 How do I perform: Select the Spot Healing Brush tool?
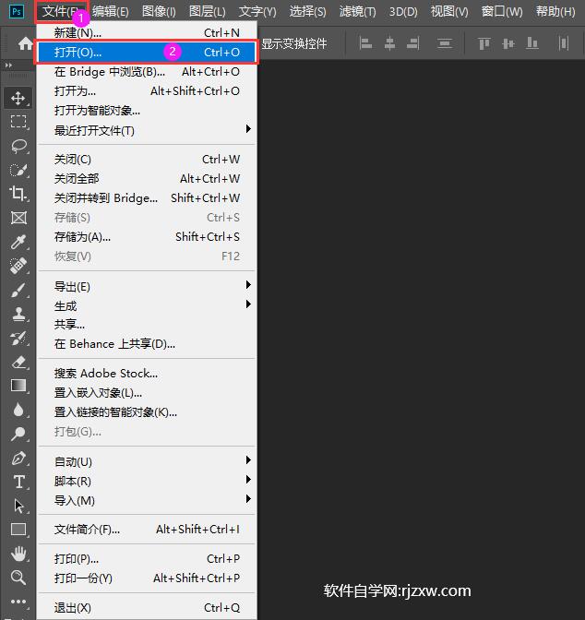click(x=18, y=266)
